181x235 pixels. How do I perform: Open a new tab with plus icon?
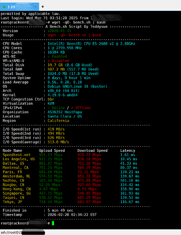(x=43, y=7)
